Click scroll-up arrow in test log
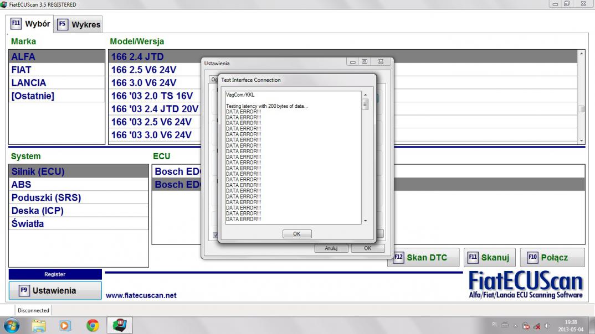This screenshot has width=595, height=334. (x=366, y=95)
